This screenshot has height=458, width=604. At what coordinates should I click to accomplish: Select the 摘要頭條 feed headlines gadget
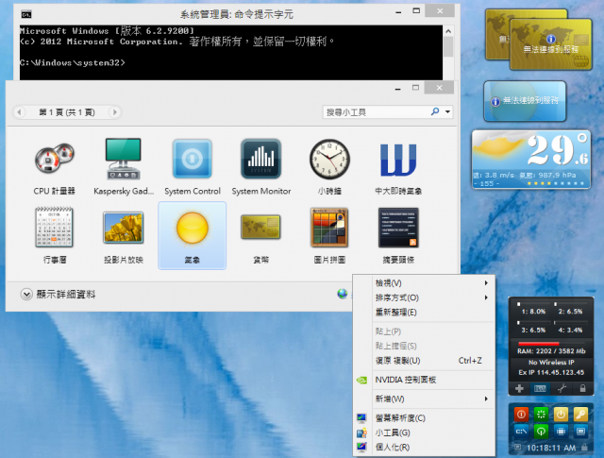(398, 235)
